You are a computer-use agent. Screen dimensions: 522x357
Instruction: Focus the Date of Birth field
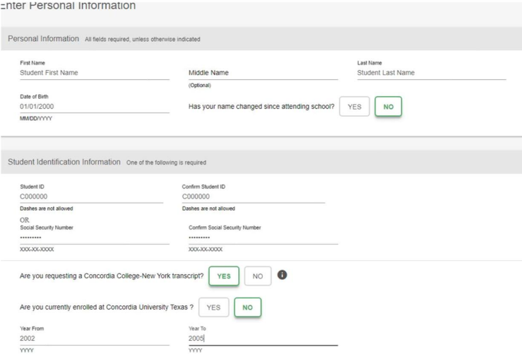[94, 107]
